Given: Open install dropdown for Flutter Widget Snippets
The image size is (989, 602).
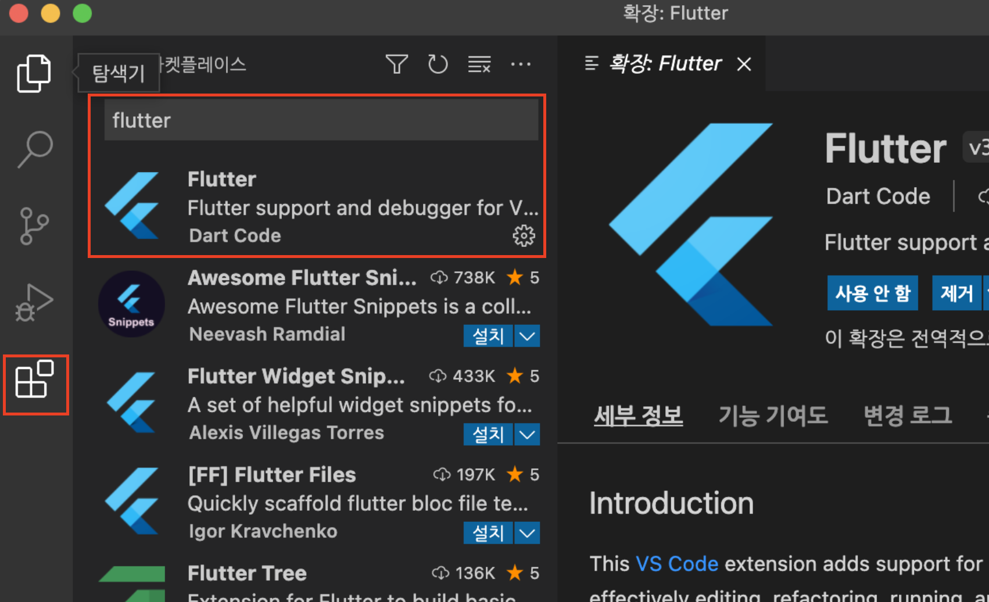Looking at the screenshot, I should (527, 434).
